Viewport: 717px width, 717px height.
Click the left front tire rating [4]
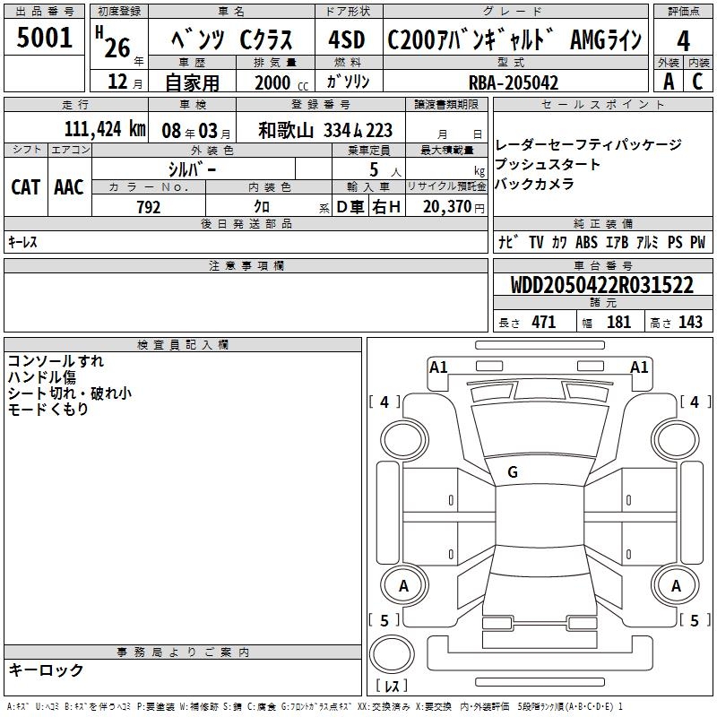pos(384,402)
